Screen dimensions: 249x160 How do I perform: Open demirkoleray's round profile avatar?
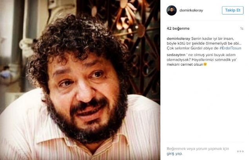coord(171,11)
